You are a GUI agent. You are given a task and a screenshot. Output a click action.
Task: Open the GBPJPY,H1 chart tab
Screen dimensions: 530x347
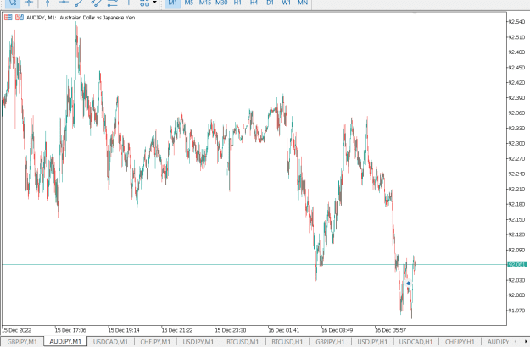[x=330, y=342]
